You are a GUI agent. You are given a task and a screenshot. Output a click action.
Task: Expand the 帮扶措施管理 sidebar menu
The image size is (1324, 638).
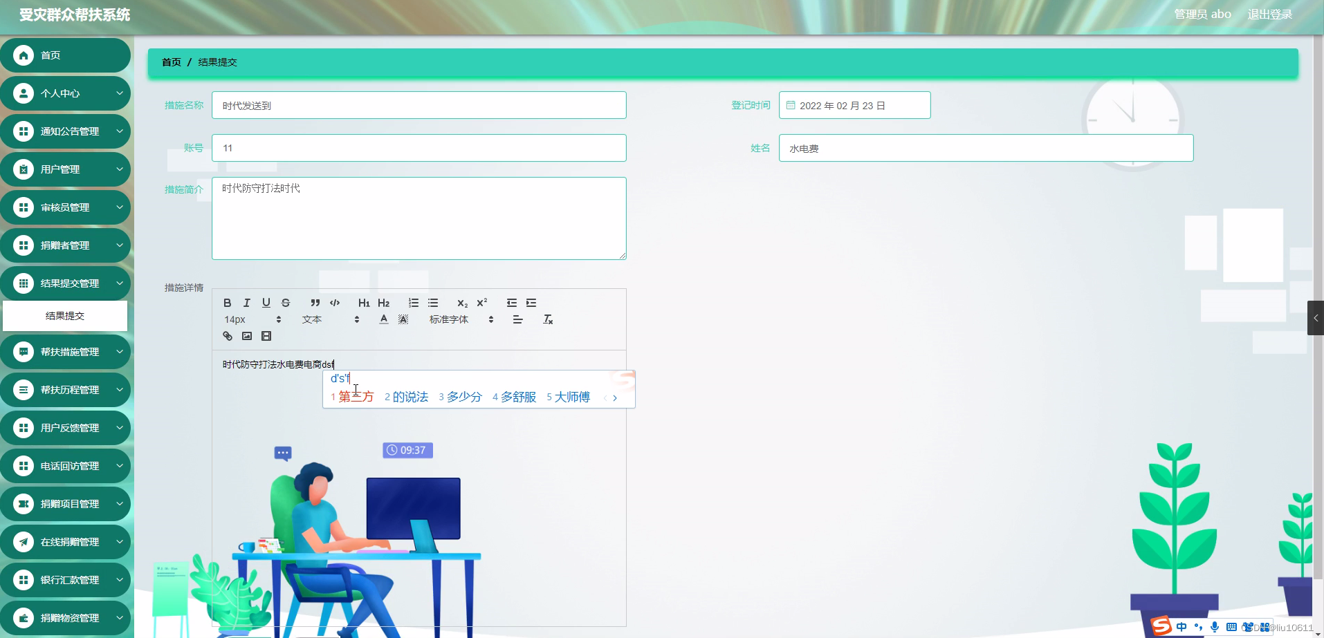[65, 352]
